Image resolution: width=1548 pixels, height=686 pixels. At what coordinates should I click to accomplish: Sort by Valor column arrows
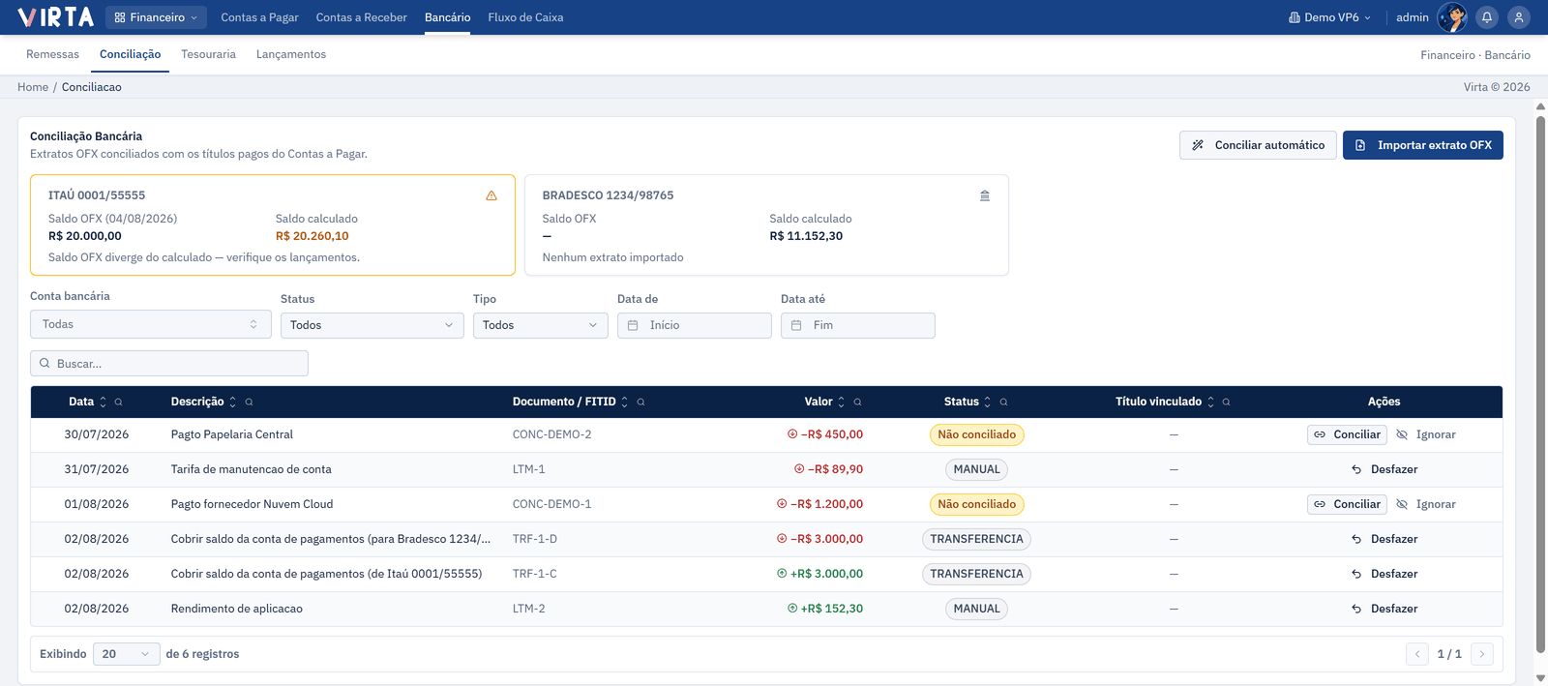click(842, 403)
